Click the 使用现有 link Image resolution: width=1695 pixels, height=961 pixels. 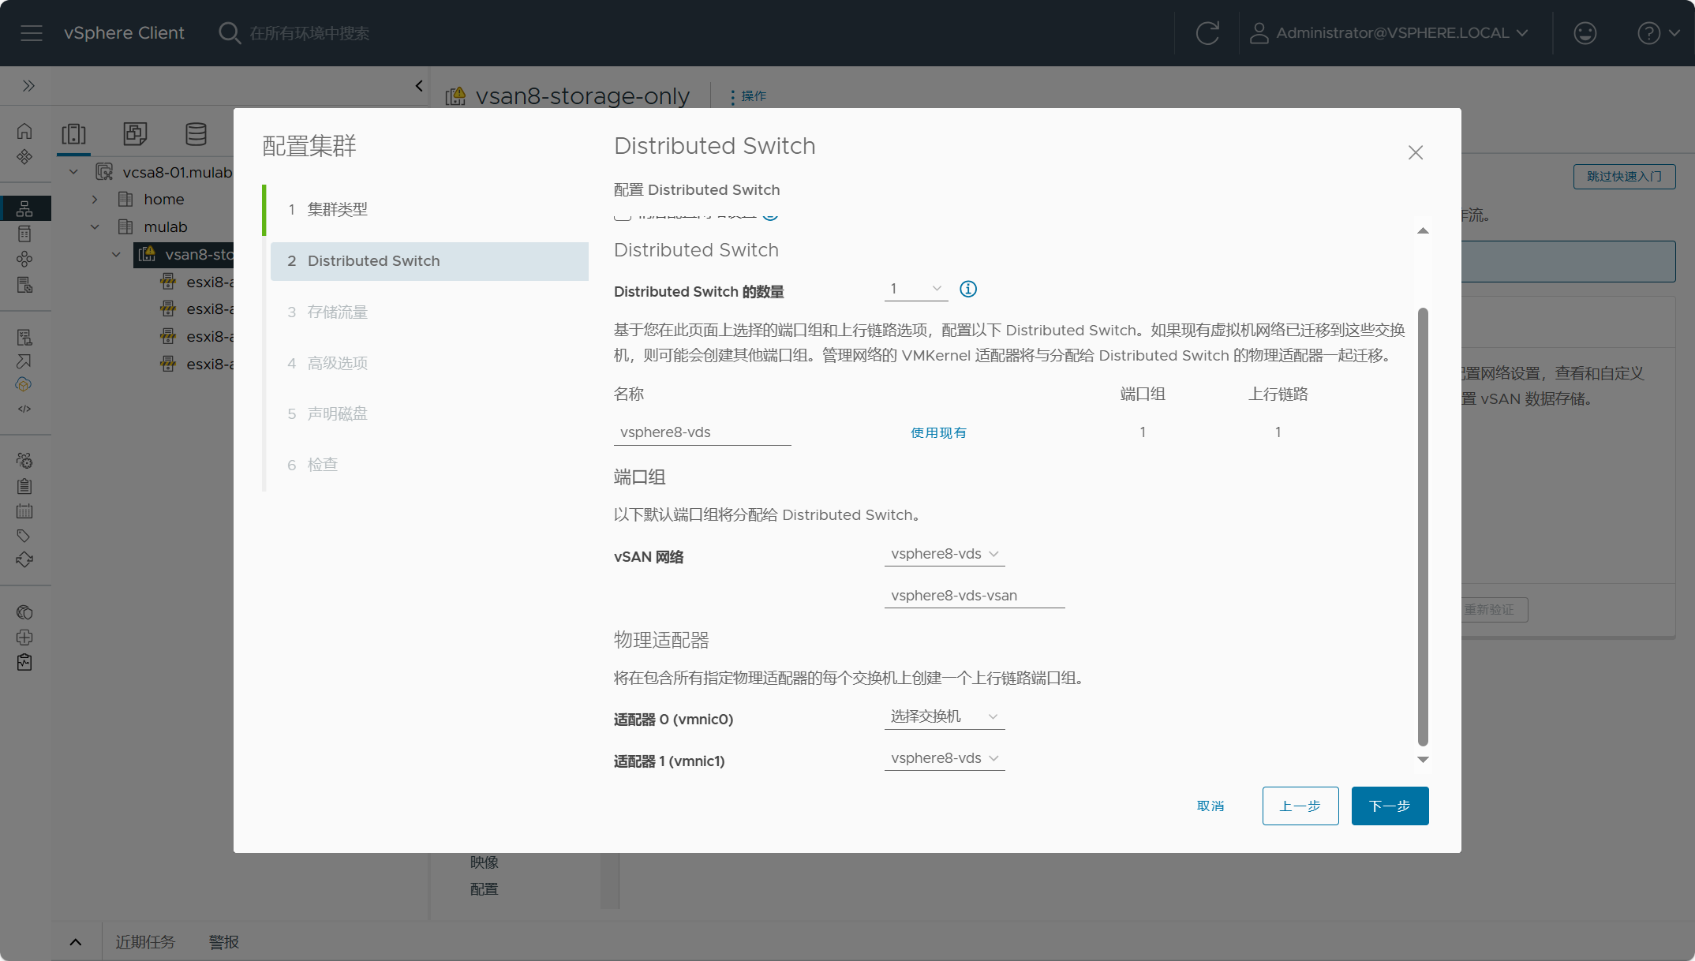tap(938, 433)
